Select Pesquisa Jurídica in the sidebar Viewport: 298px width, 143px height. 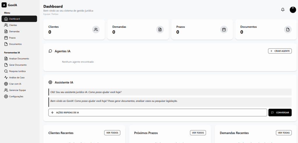pos(17,71)
